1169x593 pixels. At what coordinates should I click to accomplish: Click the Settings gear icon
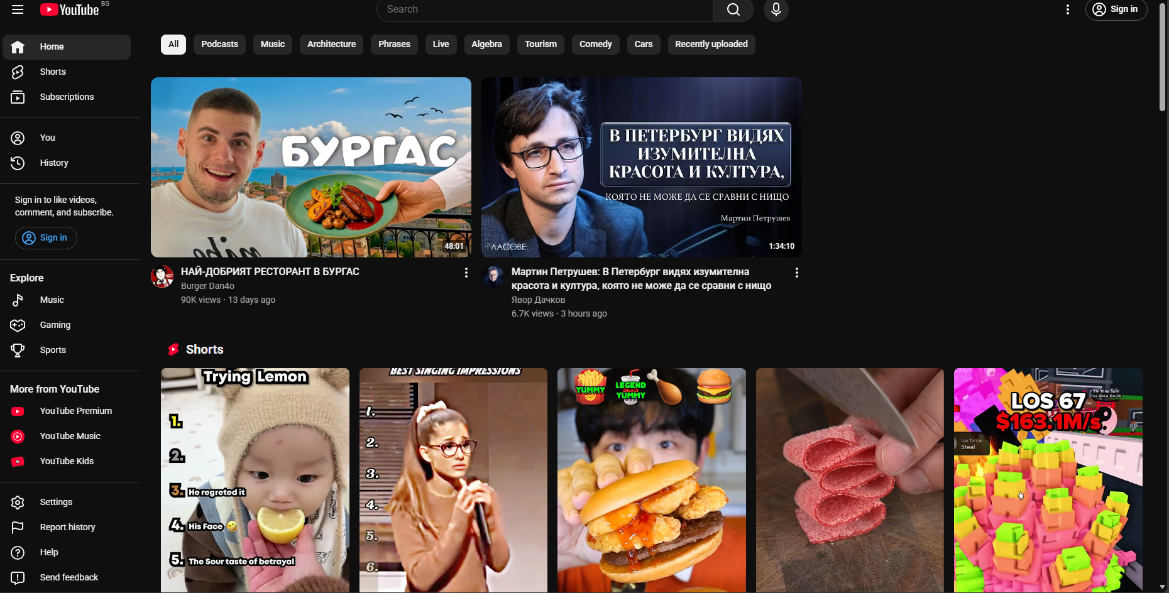click(18, 503)
